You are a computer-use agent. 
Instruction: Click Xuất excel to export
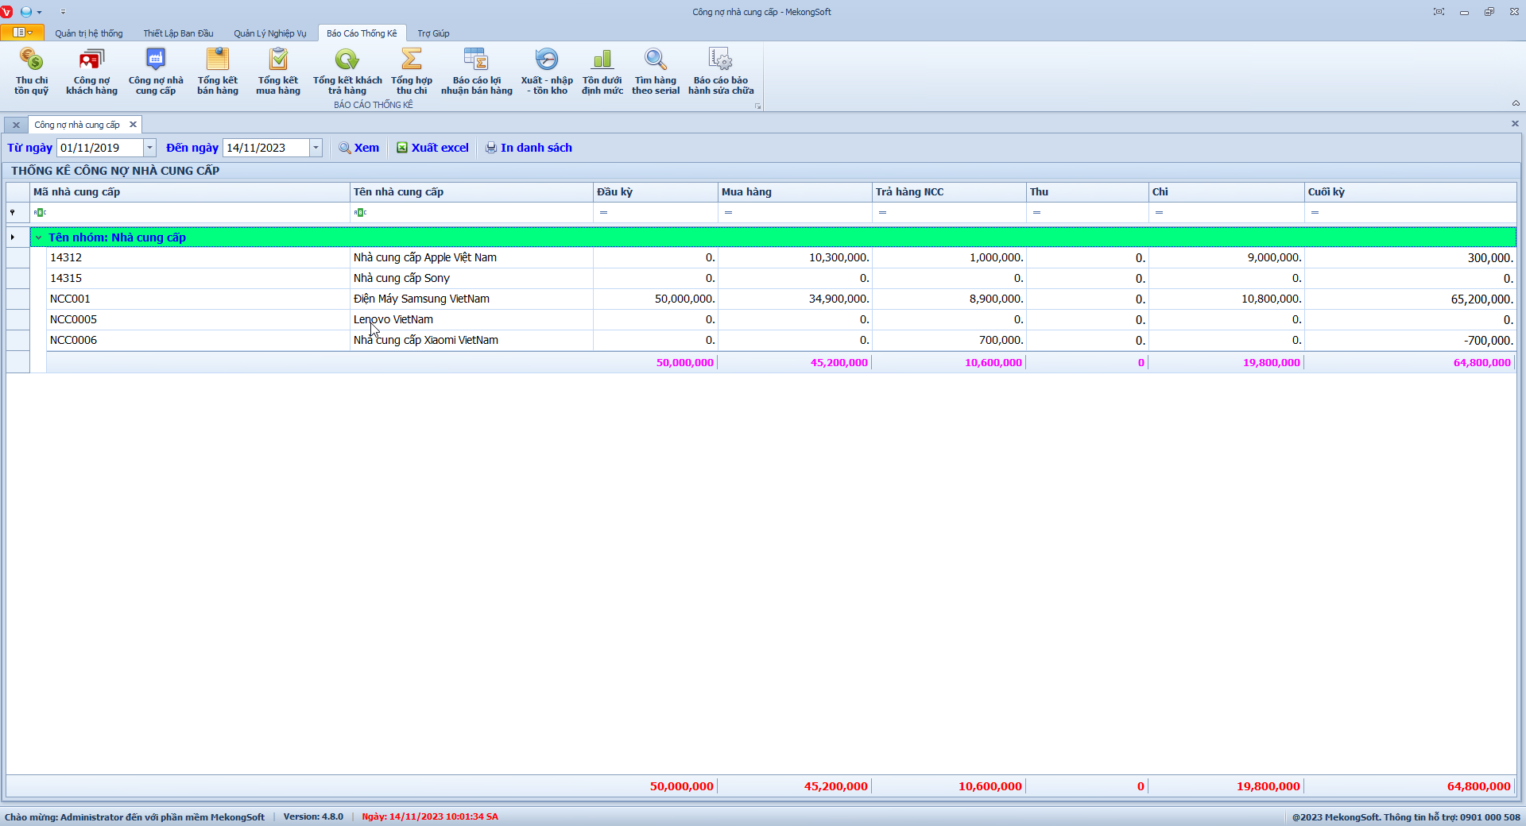[x=433, y=148]
